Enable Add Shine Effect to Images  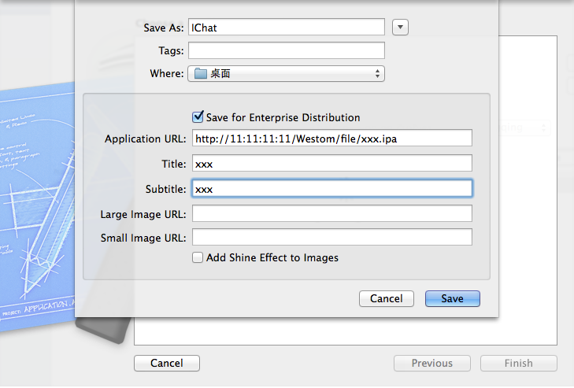[x=198, y=257]
